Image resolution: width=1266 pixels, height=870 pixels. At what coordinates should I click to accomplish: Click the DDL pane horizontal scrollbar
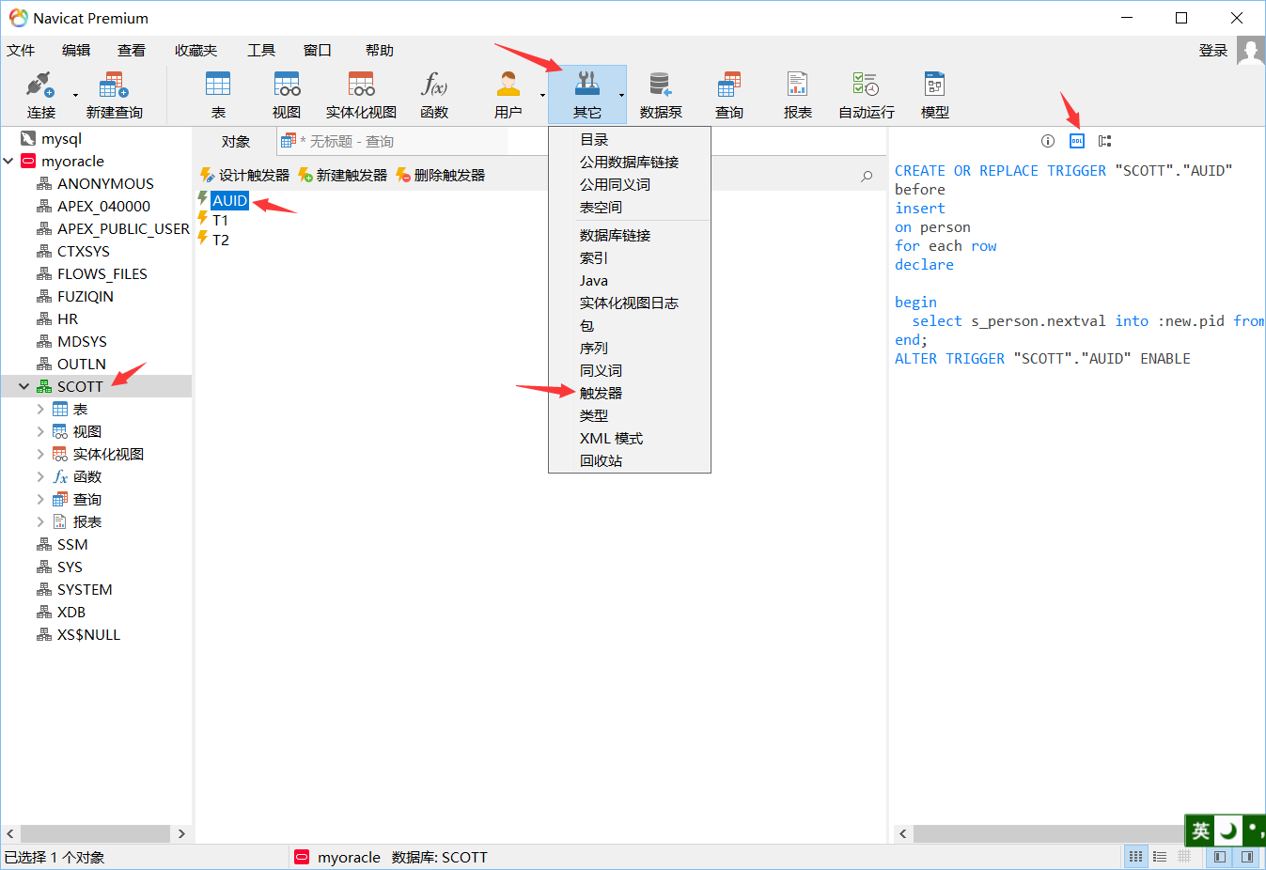(x=1048, y=833)
